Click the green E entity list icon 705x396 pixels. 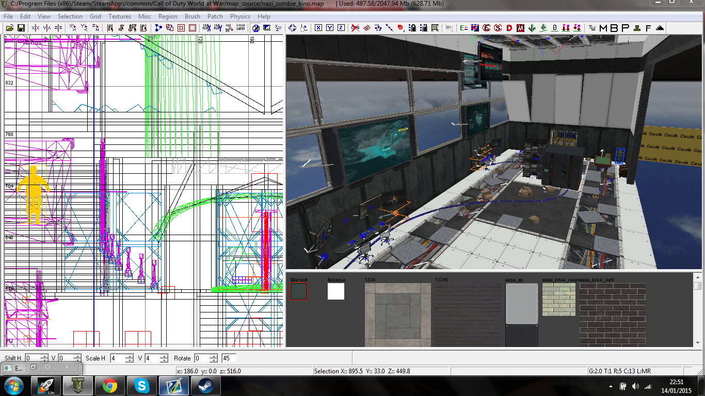click(x=463, y=28)
